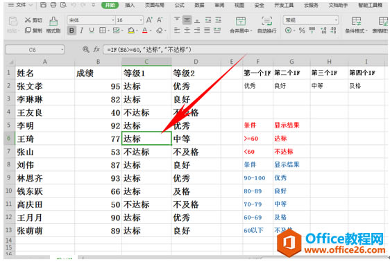
Task: Open the 文件 file menu
Action: [x=20, y=5]
